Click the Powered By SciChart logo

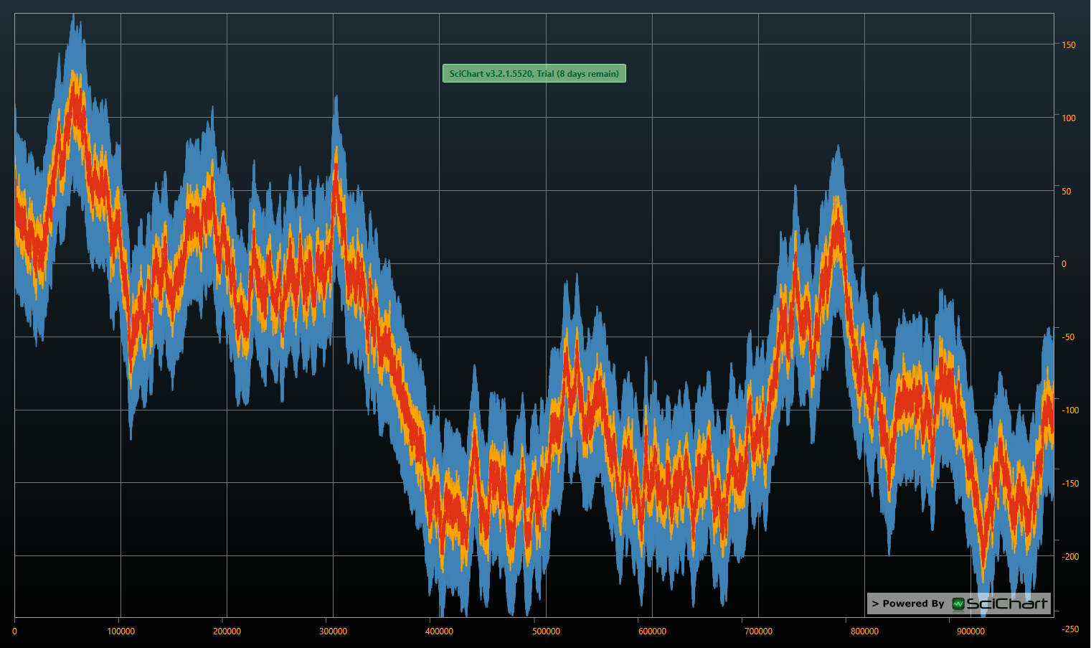click(959, 604)
